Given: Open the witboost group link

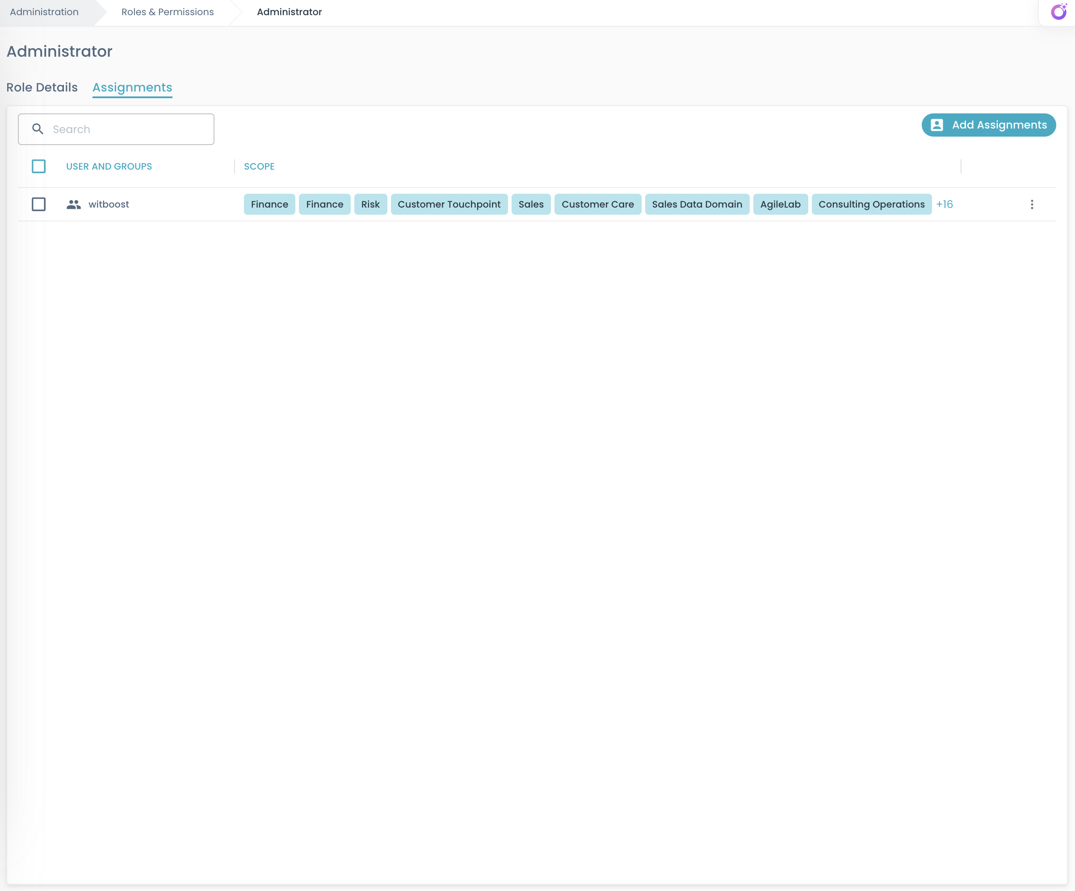Looking at the screenshot, I should pos(109,204).
